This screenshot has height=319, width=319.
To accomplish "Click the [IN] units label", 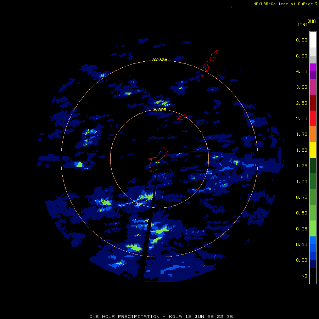I will pos(302,24).
